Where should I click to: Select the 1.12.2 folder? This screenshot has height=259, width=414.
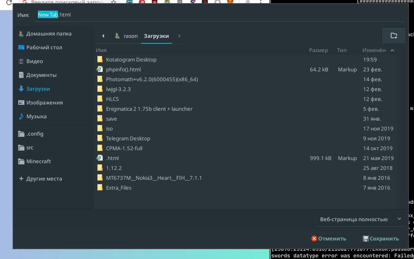tap(246, 168)
